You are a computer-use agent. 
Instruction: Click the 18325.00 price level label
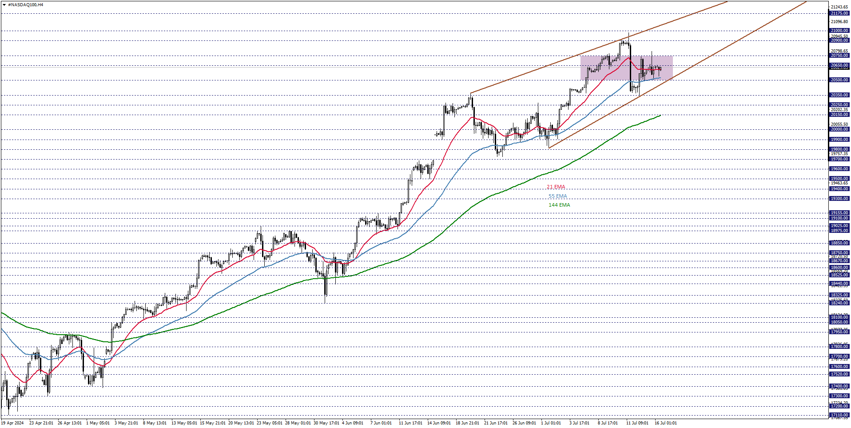tap(839, 295)
